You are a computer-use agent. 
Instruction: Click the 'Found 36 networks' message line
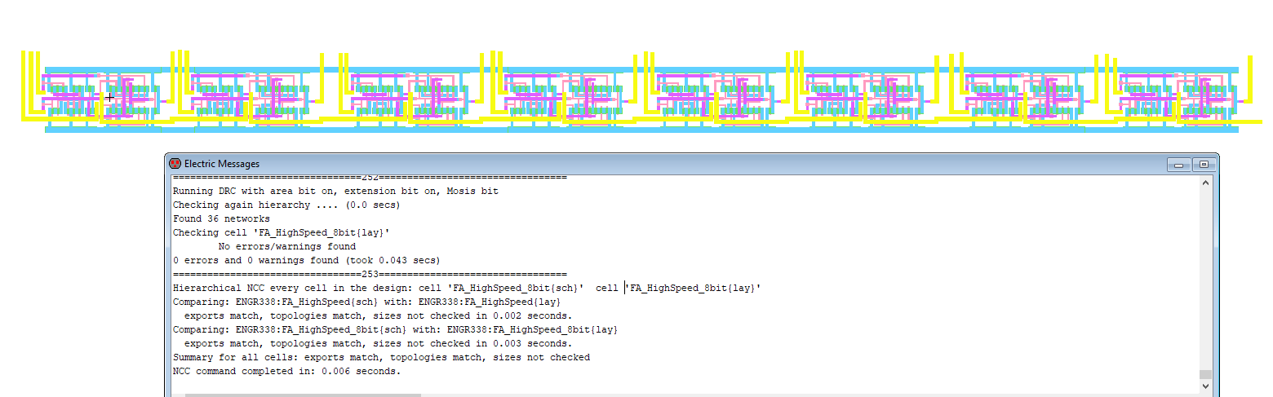221,218
